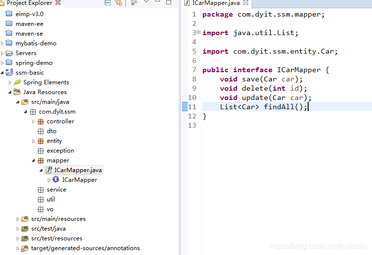
Task: Expand the src/main/resources folder
Action: coord(18,219)
